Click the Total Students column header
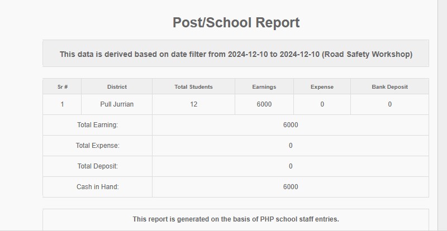 coord(193,87)
